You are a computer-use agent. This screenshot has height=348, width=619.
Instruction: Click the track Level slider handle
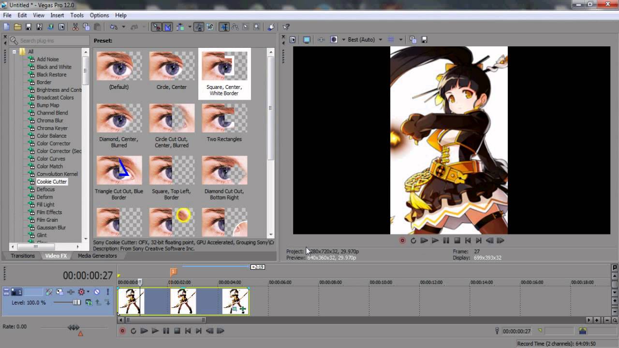(76, 303)
